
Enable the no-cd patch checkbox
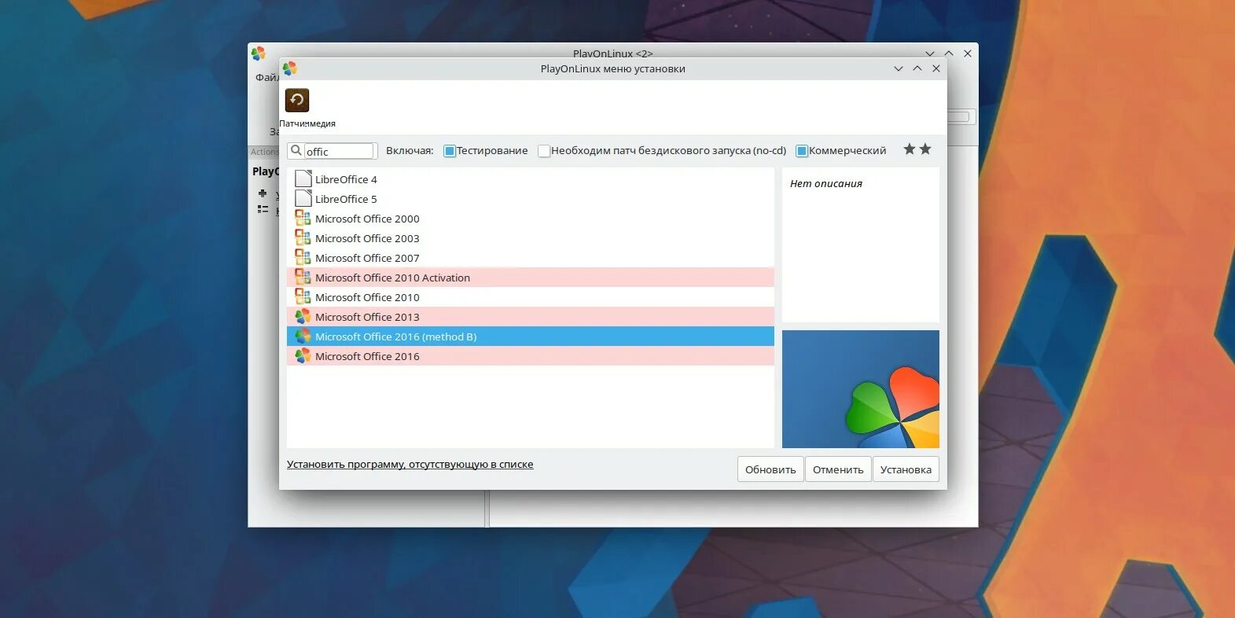coord(544,151)
